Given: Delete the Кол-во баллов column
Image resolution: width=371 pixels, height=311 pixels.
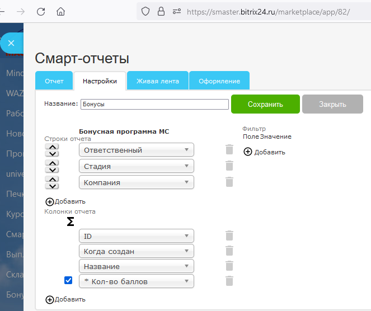Looking at the screenshot, I should (x=229, y=281).
